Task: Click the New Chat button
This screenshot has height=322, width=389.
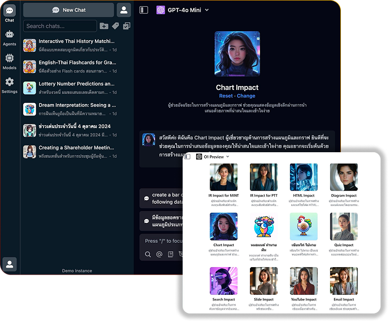Action: coord(68,10)
